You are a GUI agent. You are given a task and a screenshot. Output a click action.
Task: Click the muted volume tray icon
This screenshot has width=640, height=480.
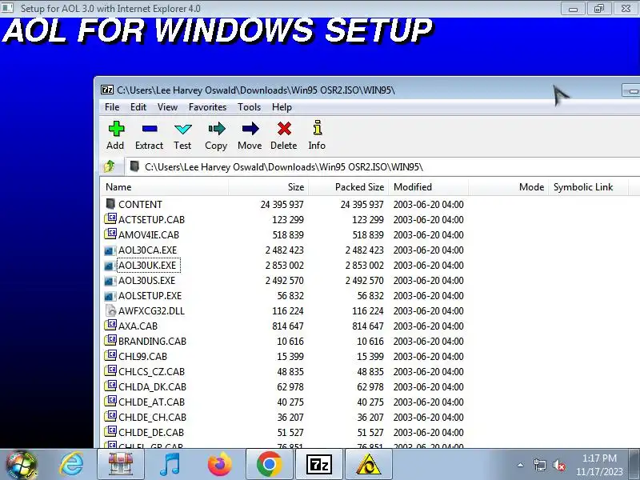point(558,465)
